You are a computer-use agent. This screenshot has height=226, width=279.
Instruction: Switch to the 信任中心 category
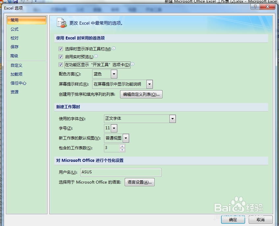tap(27, 83)
